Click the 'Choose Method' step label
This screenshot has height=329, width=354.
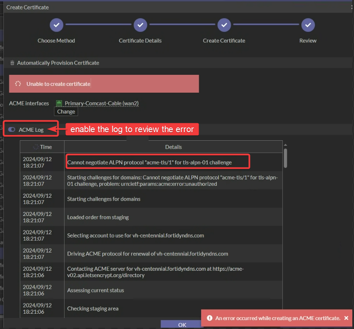(56, 41)
